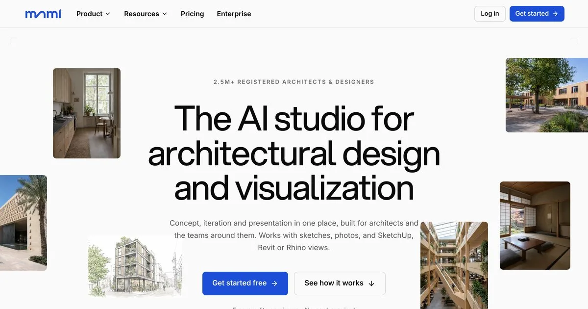
Task: Click the headline "The AI studio for"
Action: pyautogui.click(x=294, y=119)
